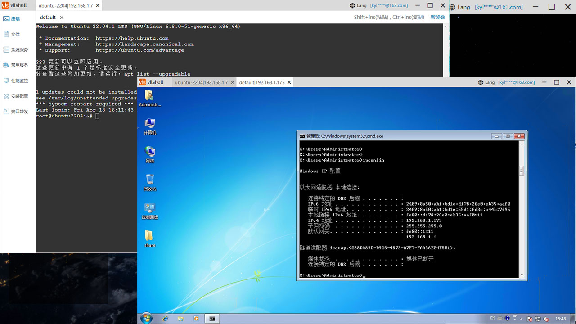The width and height of the screenshot is (576, 324).
Task: Launch Internet Explorer from the remote taskbar
Action: [165, 319]
